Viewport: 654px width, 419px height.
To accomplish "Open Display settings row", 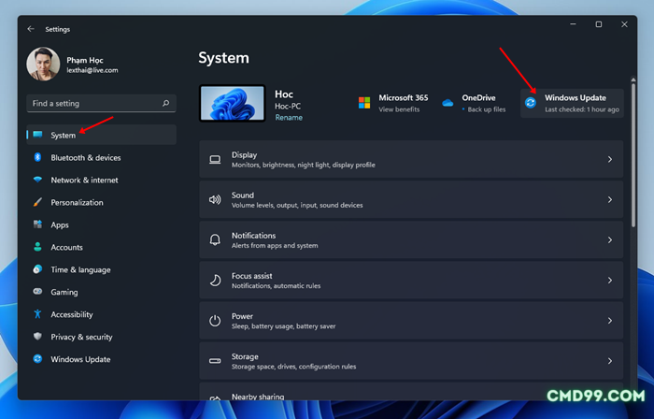I will [x=411, y=159].
